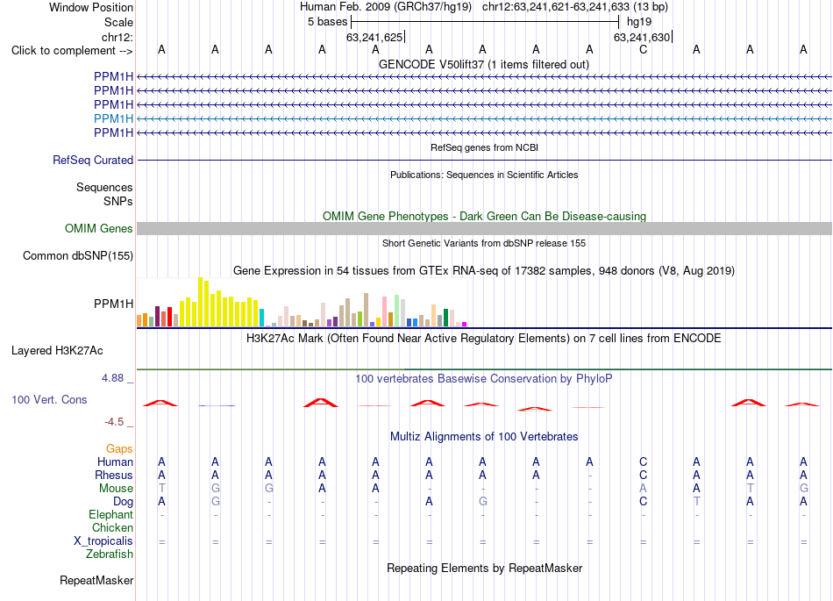Click the only C base in sequence row
This screenshot has height=601, width=833.
[643, 49]
